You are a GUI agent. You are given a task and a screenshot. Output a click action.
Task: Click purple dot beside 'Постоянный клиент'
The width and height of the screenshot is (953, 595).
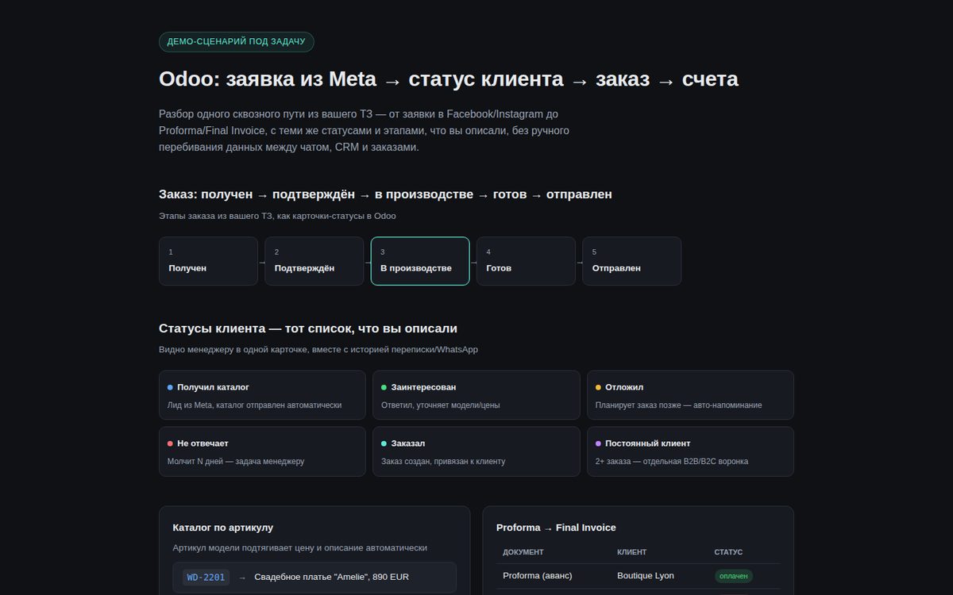pyautogui.click(x=599, y=443)
